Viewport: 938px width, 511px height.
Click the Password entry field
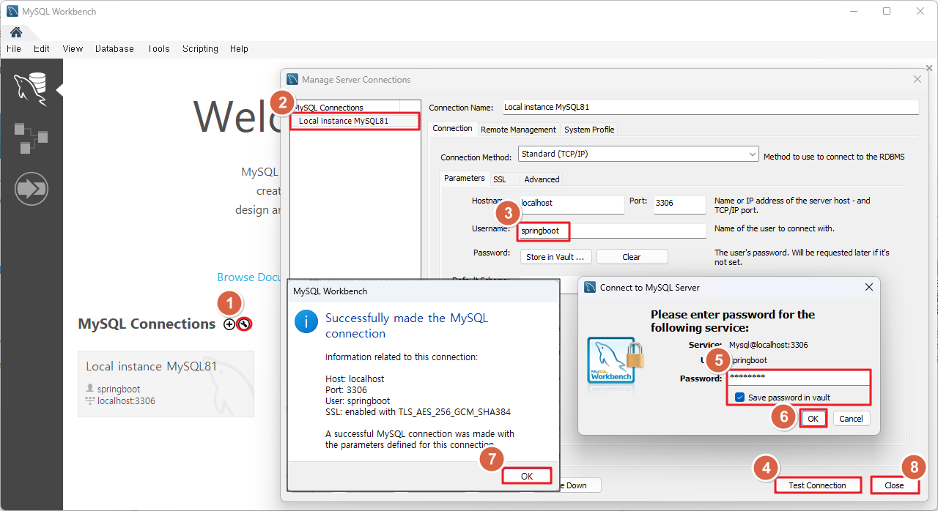click(799, 378)
